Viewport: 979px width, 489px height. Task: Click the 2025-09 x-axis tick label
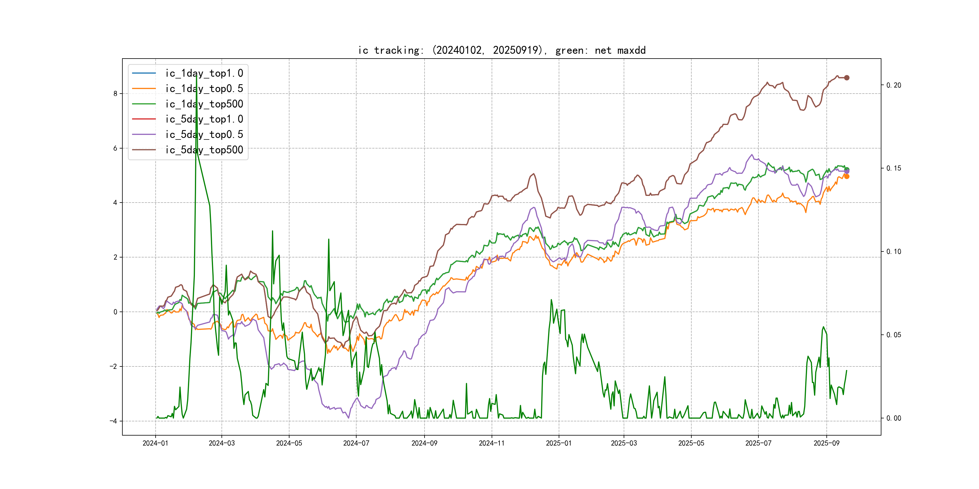coord(826,443)
